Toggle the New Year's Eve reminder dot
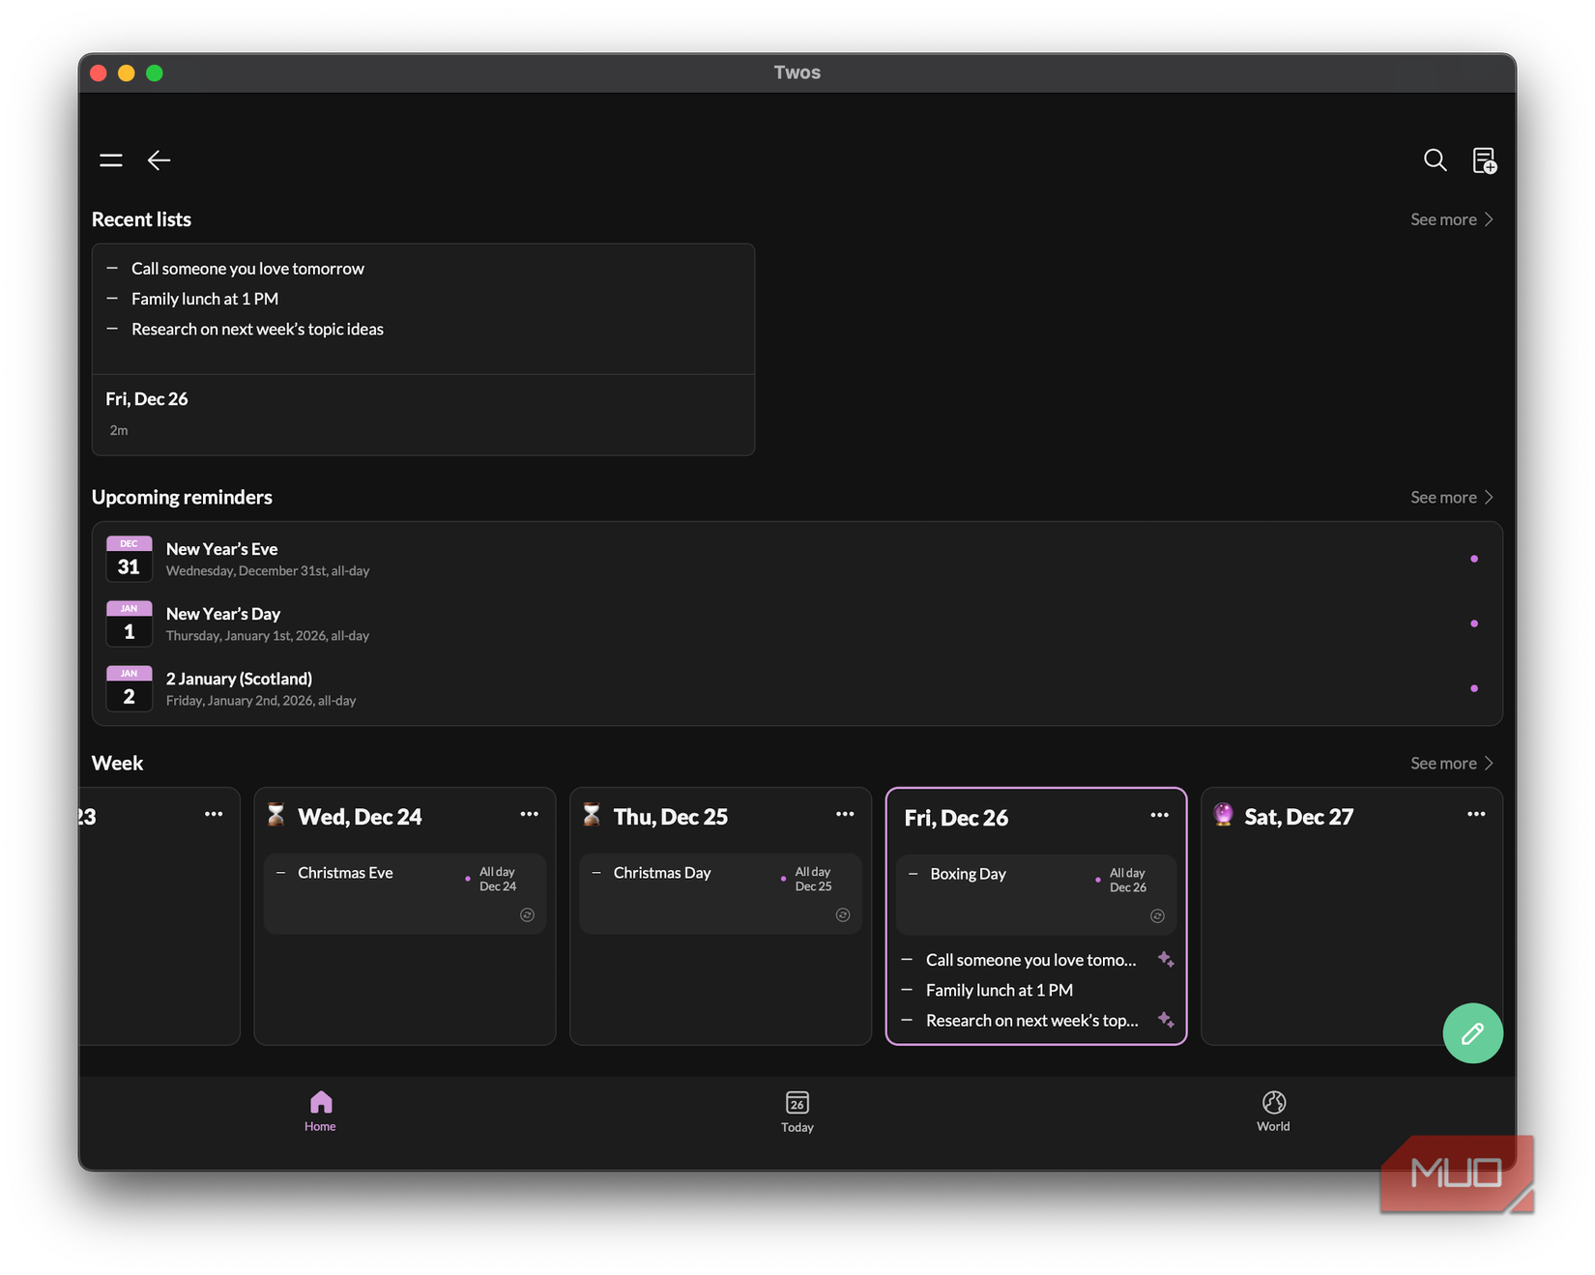This screenshot has height=1275, width=1595. (x=1473, y=559)
